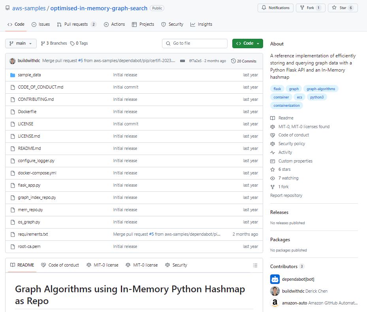Click the graph-algorithms topic tag
367x312 pixels.
(321, 89)
